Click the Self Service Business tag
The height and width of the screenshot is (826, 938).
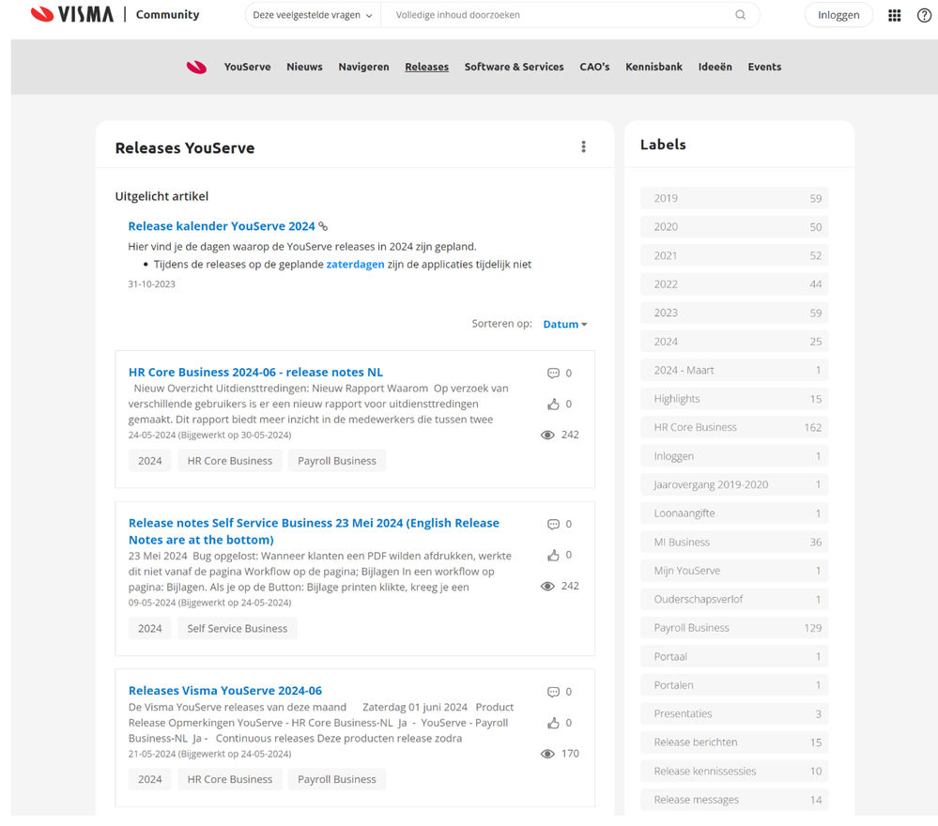click(237, 628)
